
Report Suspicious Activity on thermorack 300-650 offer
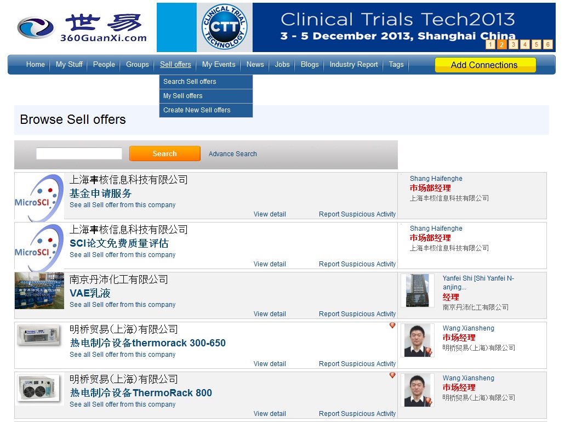(357, 363)
